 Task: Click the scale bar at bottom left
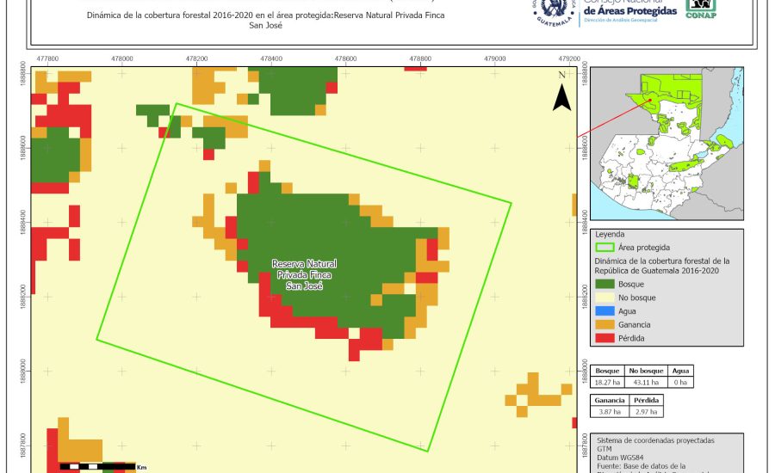pyautogui.click(x=96, y=466)
